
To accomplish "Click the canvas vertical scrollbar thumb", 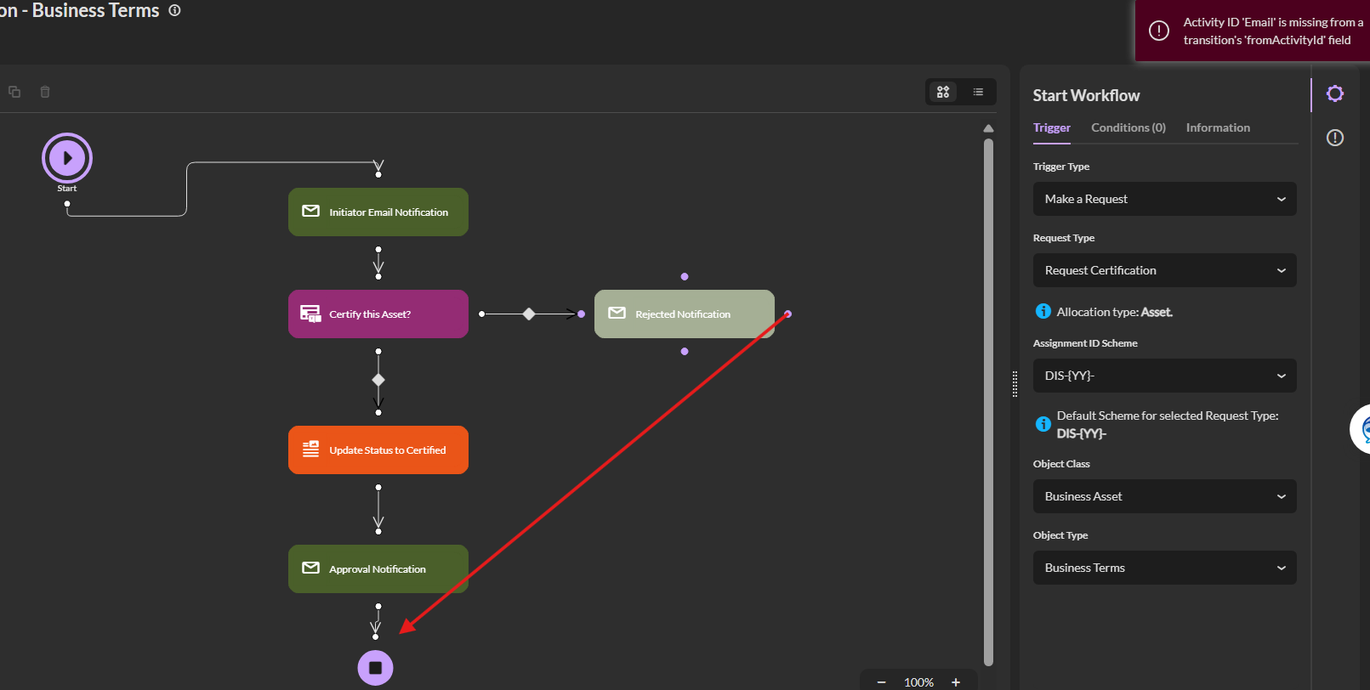I will 988,401.
